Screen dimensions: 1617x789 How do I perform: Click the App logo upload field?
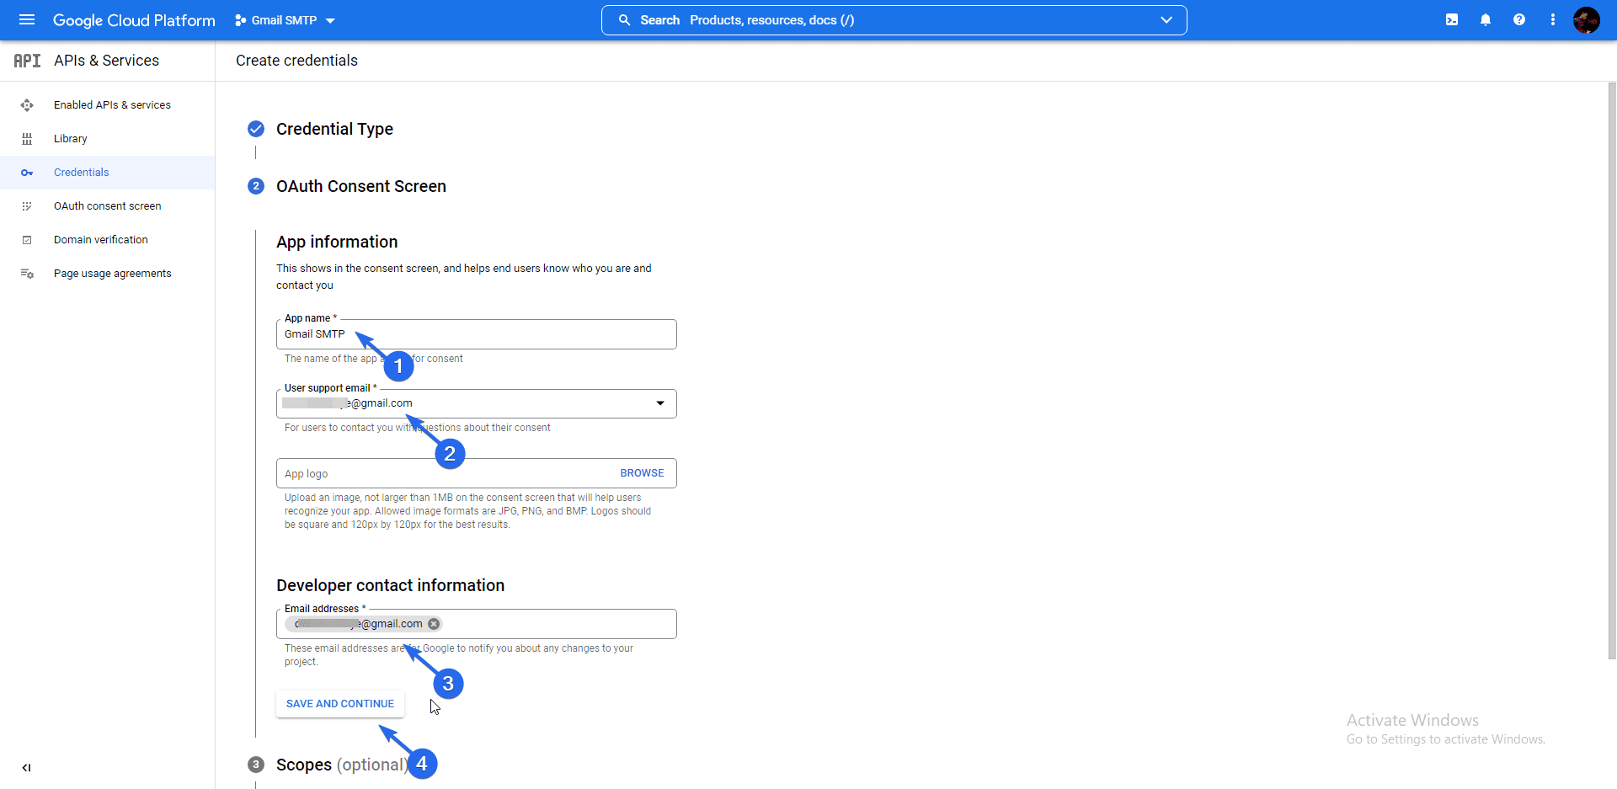(477, 473)
